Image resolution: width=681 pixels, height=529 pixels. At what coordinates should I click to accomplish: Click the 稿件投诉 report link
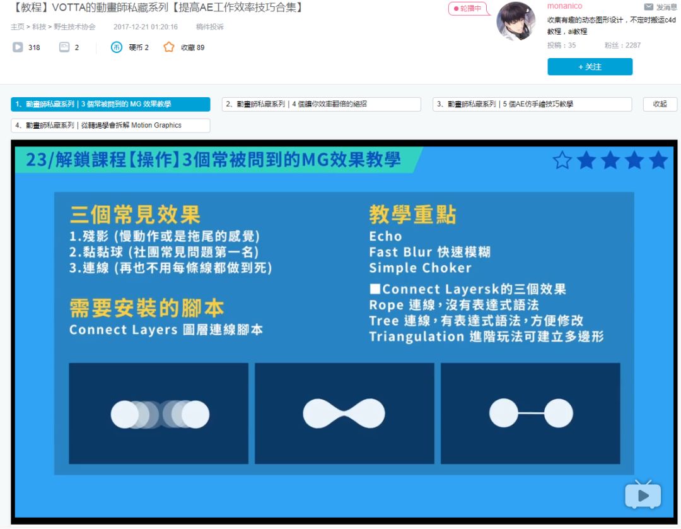210,27
